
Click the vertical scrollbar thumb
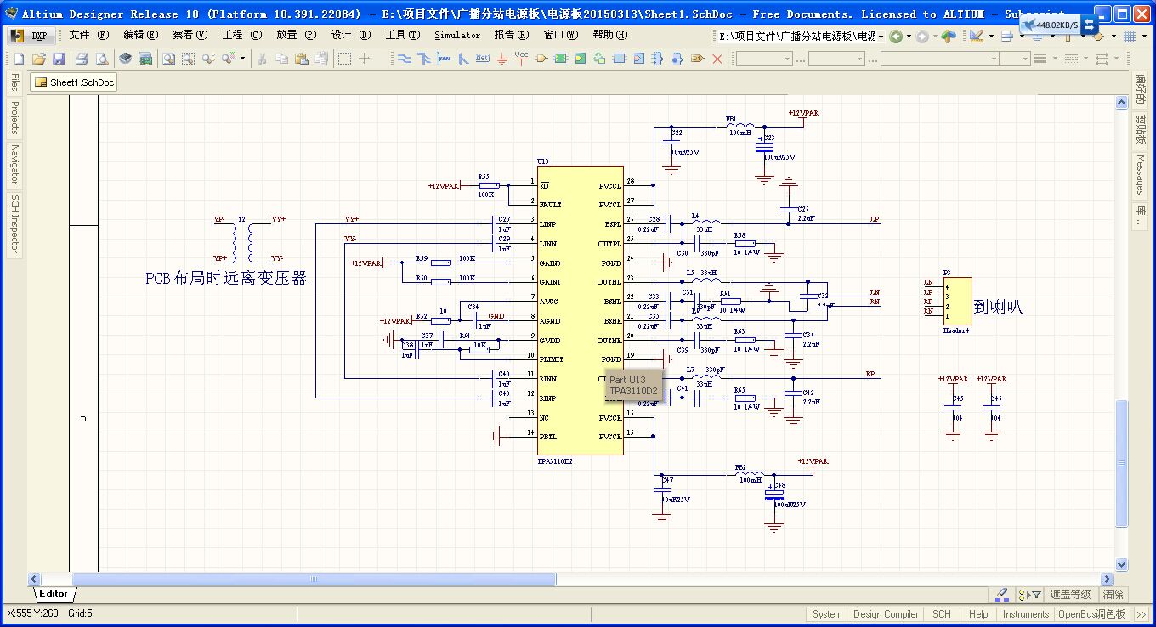pyautogui.click(x=1121, y=464)
